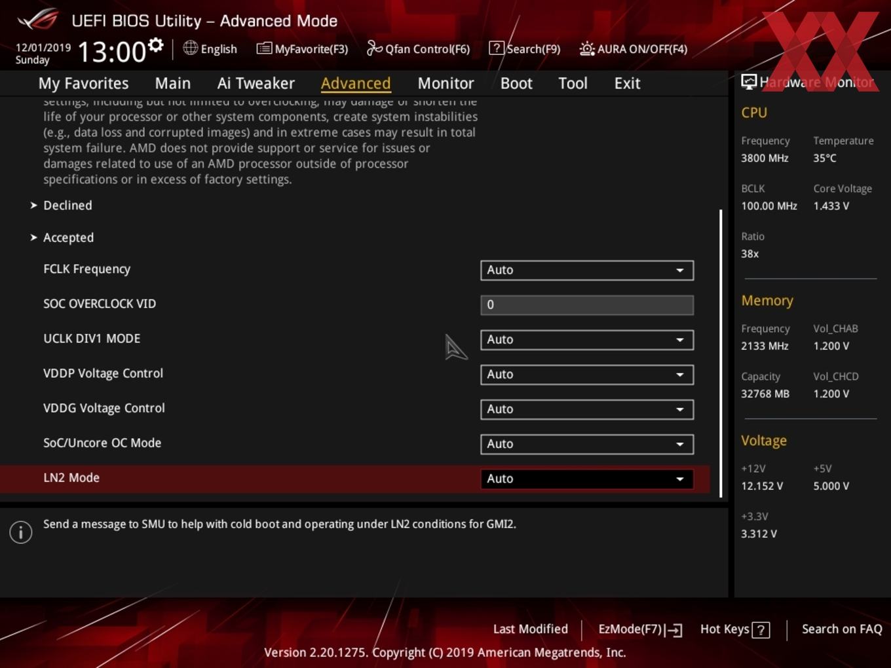The width and height of the screenshot is (891, 668).
Task: Click +5V reading 5.000 V
Action: (831, 486)
